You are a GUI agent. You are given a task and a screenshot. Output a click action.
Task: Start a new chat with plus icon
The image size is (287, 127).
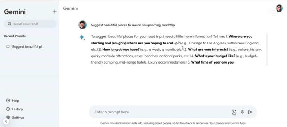(x=54, y=12)
